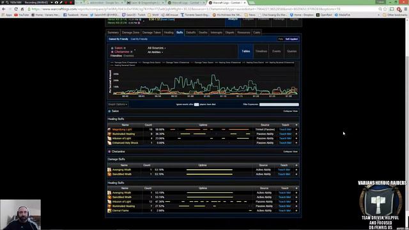Open the Facebook Home bookmark
Screen dimensions: 409x230
[75, 15]
